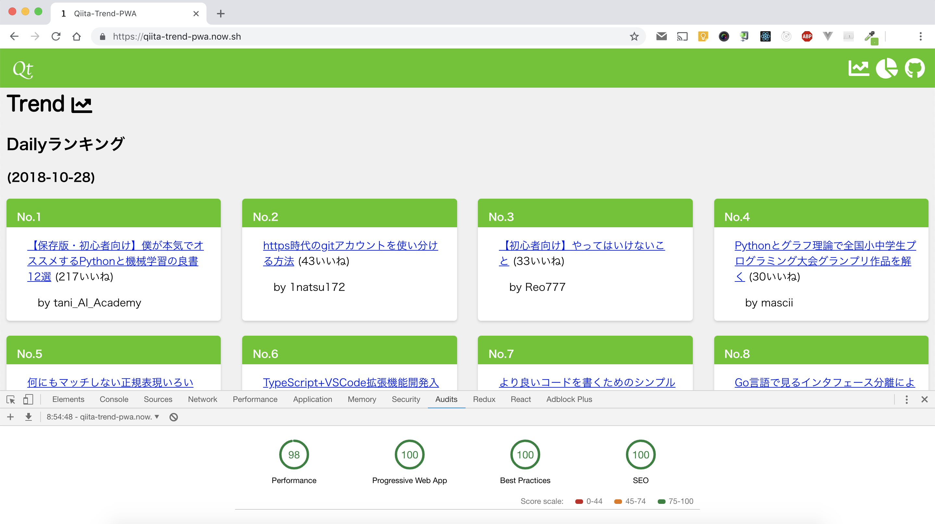This screenshot has width=935, height=524.
Task: Click the clear all audits icon
Action: pos(173,417)
